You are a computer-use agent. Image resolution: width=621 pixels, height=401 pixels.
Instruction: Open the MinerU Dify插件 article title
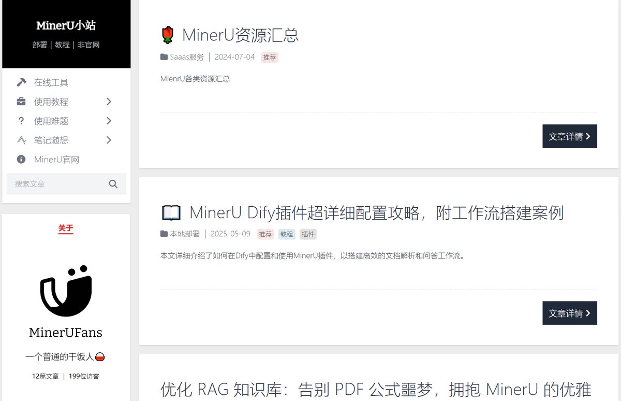pos(376,212)
